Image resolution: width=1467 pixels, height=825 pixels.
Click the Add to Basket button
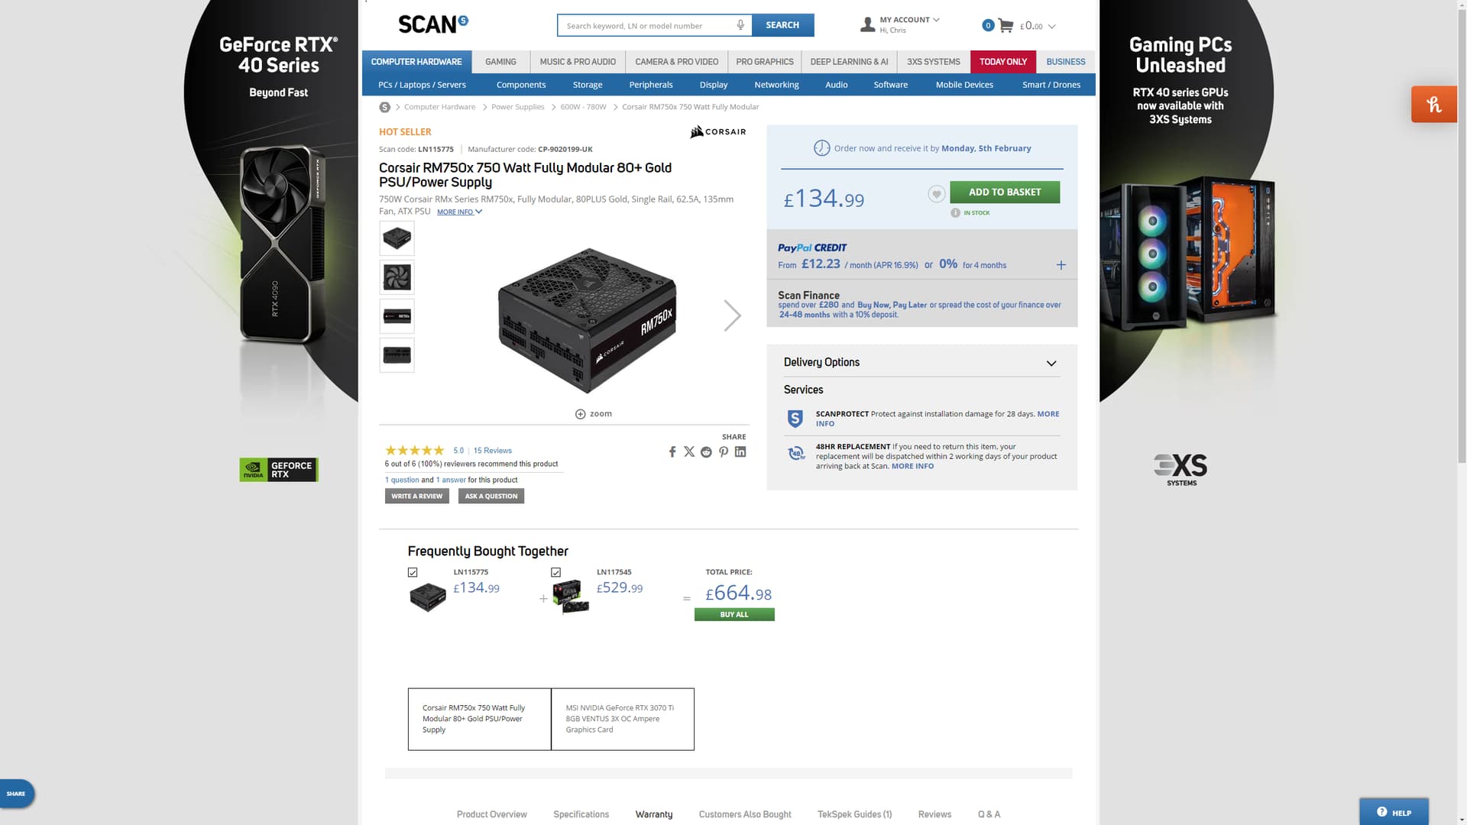pyautogui.click(x=1005, y=192)
